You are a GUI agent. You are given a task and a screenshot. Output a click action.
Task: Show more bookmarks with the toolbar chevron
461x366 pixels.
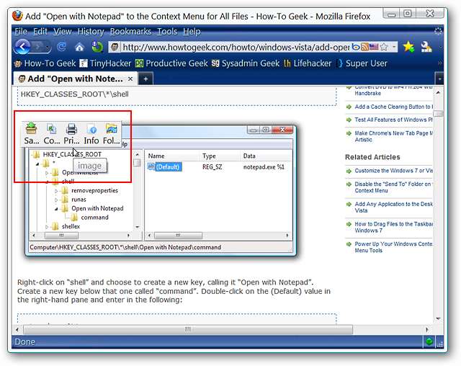(439, 63)
